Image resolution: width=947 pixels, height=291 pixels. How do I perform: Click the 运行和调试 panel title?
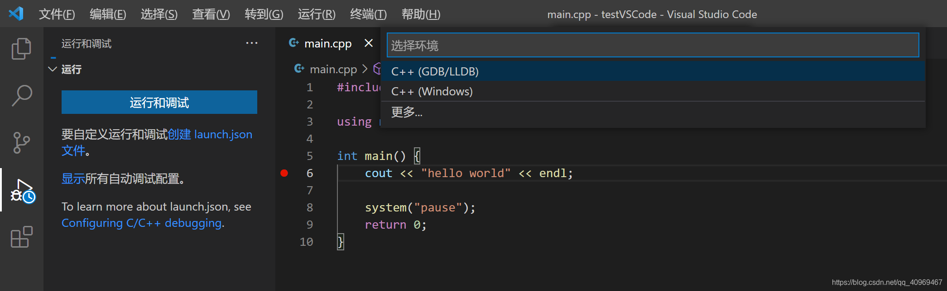tap(87, 43)
